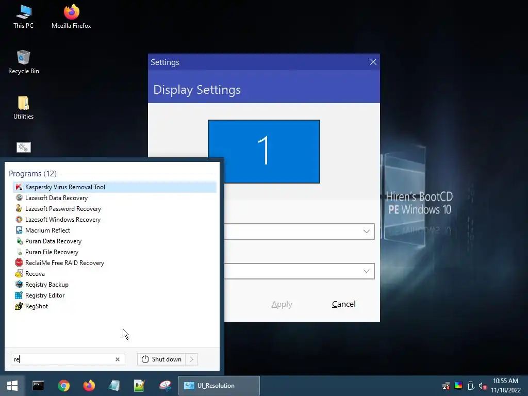
Task: Open the taskbar app left of UI_Resolution
Action: (x=165, y=386)
